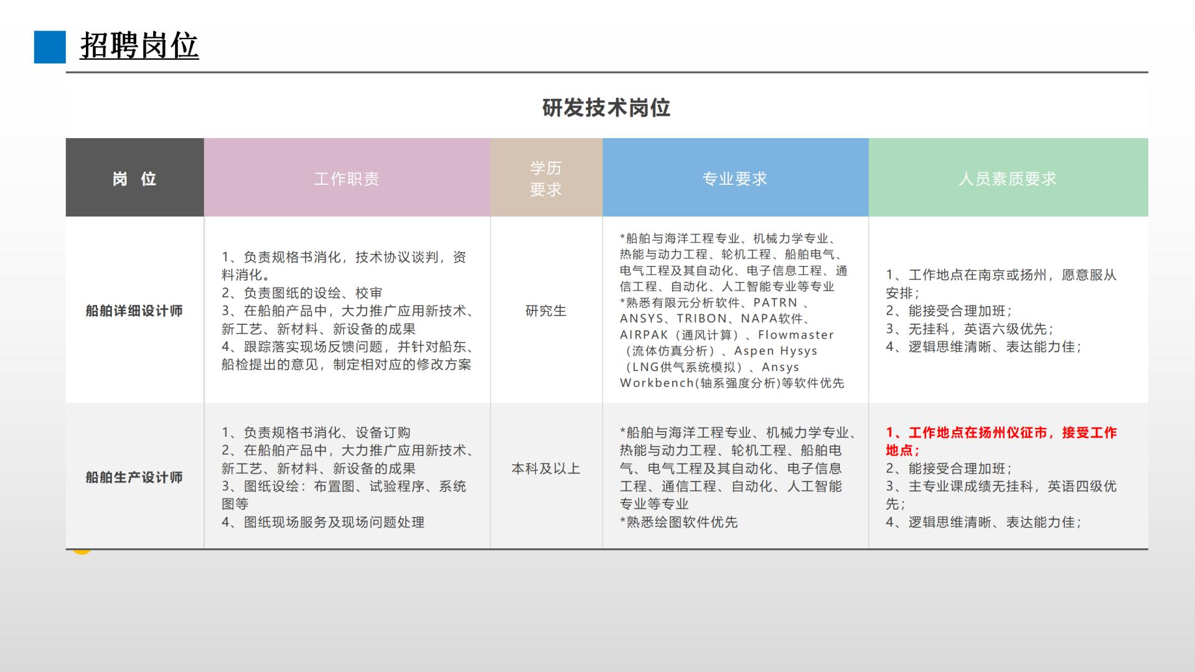Select the 岗位 dark header cell
Screen dimensions: 1195x672
click(x=134, y=178)
